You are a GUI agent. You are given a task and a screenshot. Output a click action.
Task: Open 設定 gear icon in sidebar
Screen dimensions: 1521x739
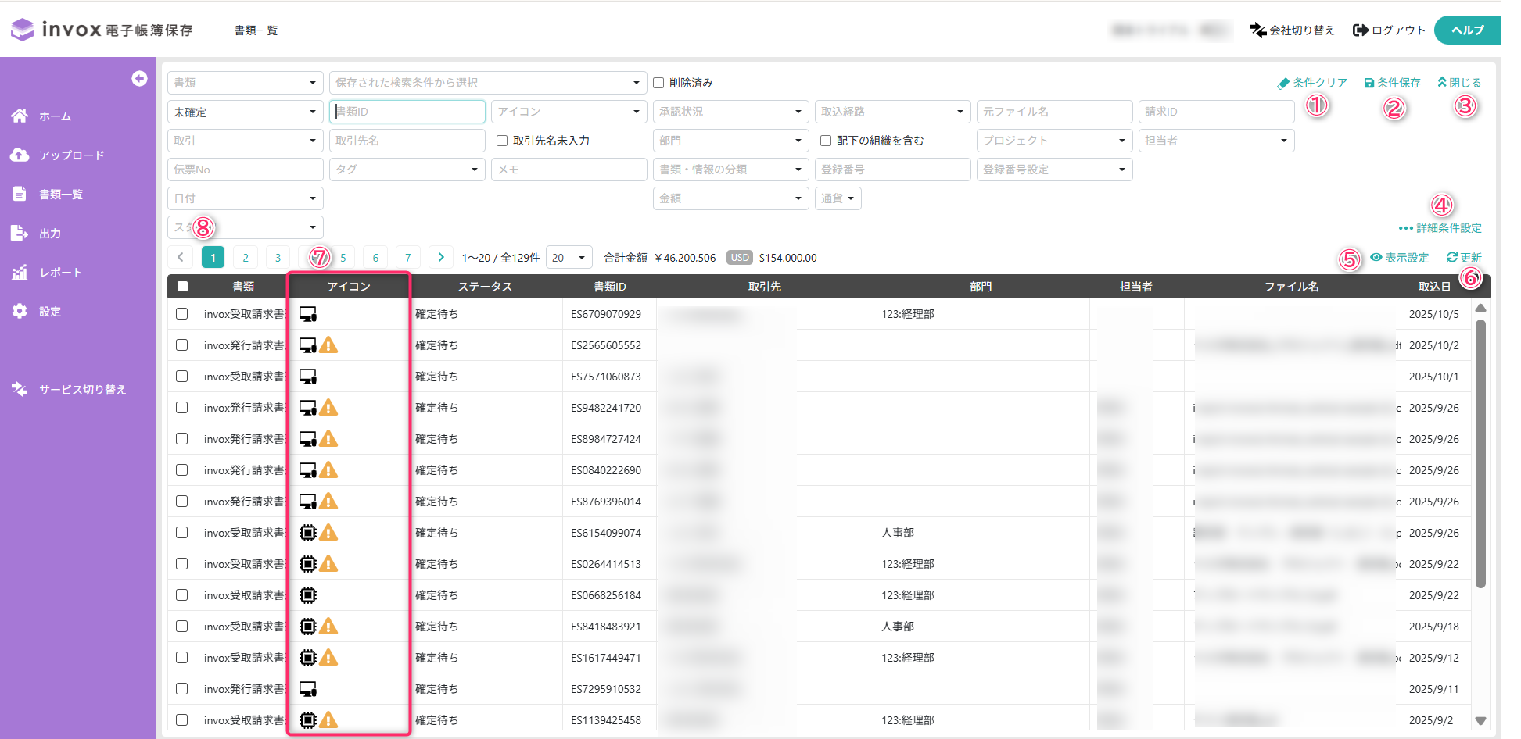click(20, 311)
